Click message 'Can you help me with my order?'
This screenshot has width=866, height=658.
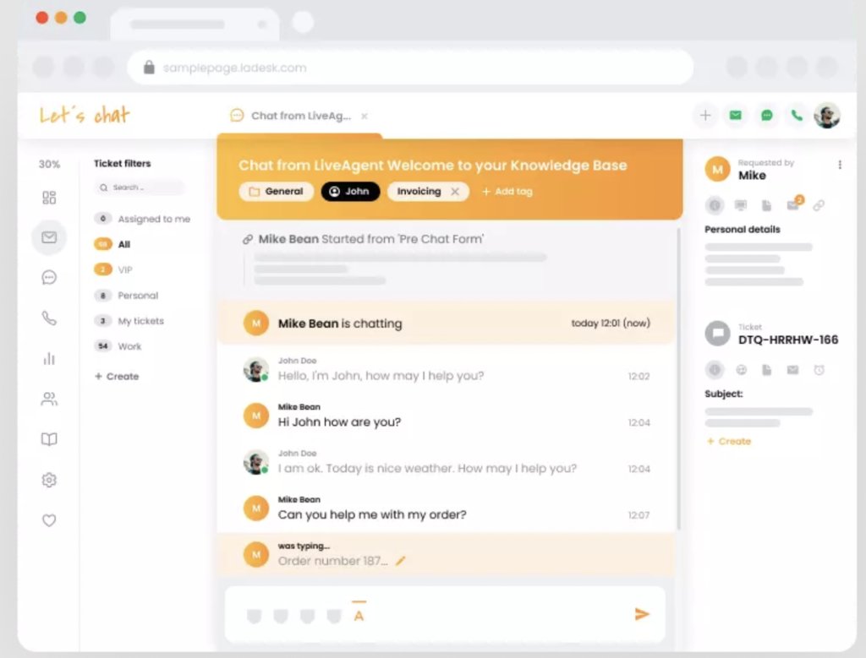coord(372,514)
